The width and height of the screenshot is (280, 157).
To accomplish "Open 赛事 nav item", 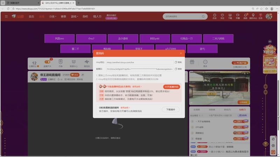I will coord(63,16).
